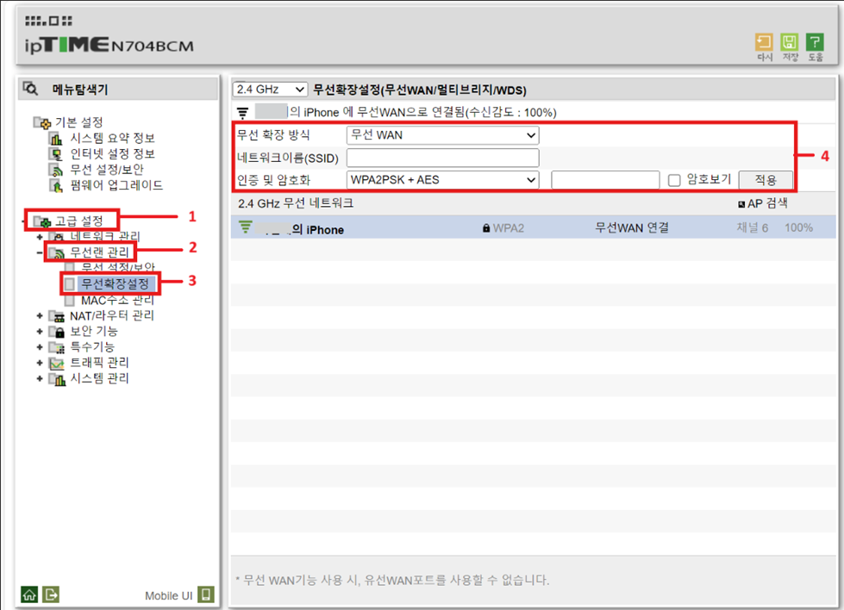Click the 저장 (save) icon
Image resolution: width=844 pixels, height=610 pixels.
[x=790, y=41]
